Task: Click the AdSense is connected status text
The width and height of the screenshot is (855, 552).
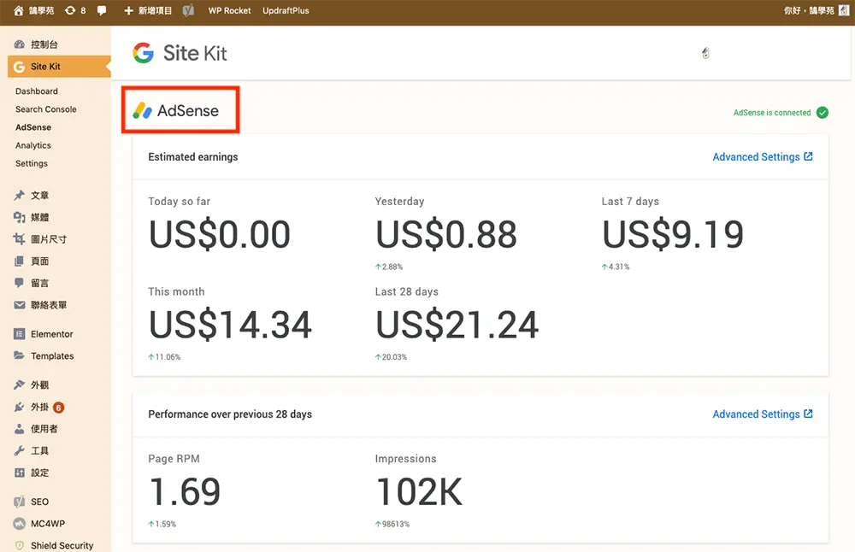Action: 772,113
